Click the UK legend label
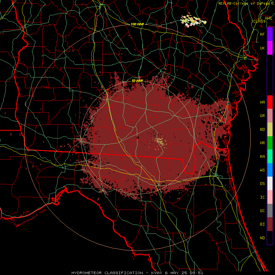 [262, 48]
